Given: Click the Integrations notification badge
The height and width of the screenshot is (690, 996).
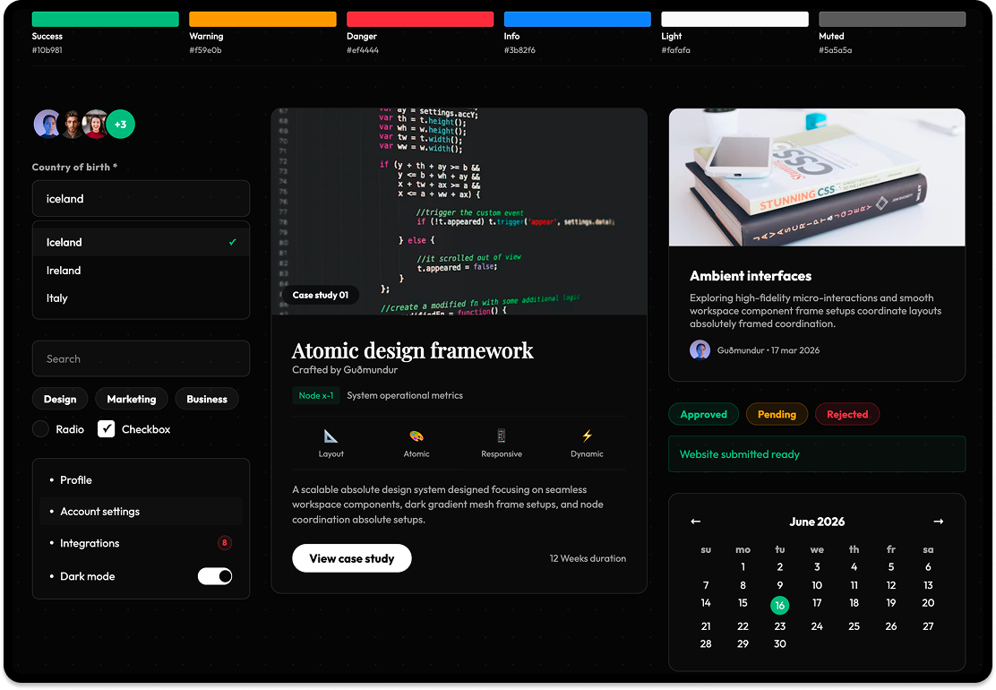Looking at the screenshot, I should click(x=225, y=542).
